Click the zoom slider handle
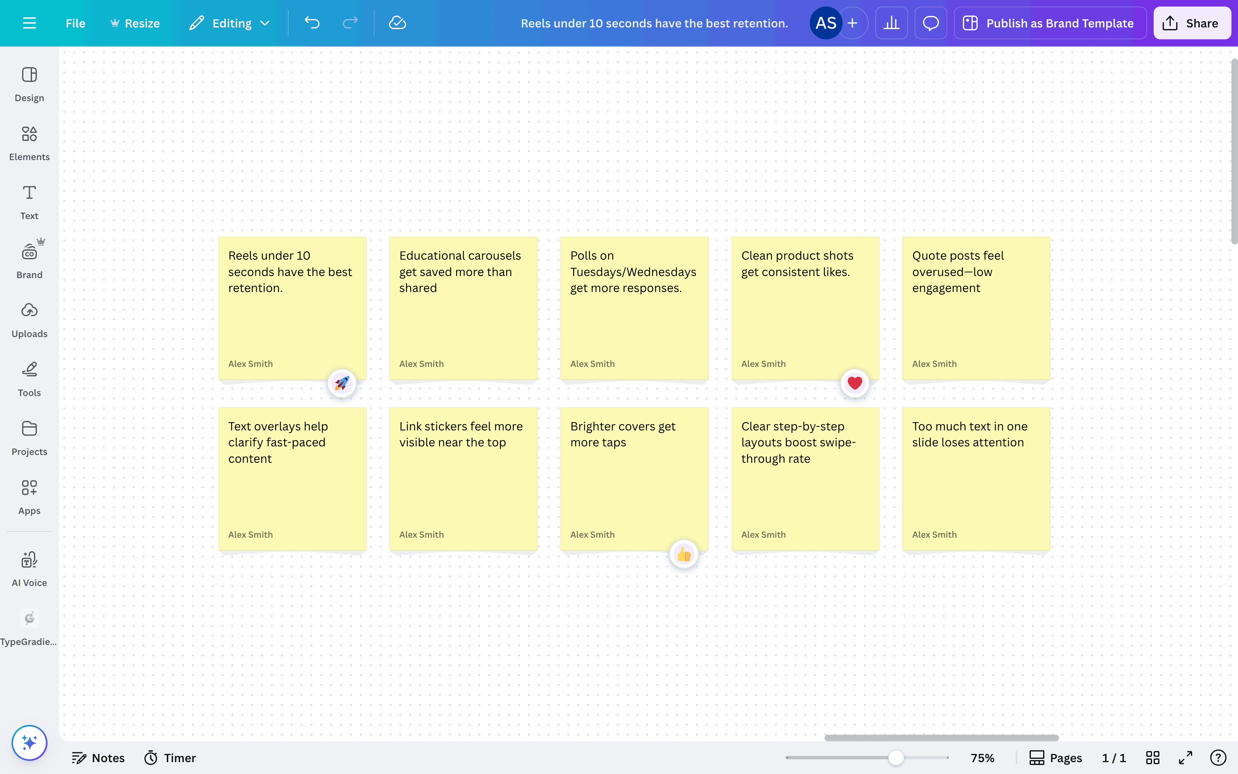1238x774 pixels. 896,758
